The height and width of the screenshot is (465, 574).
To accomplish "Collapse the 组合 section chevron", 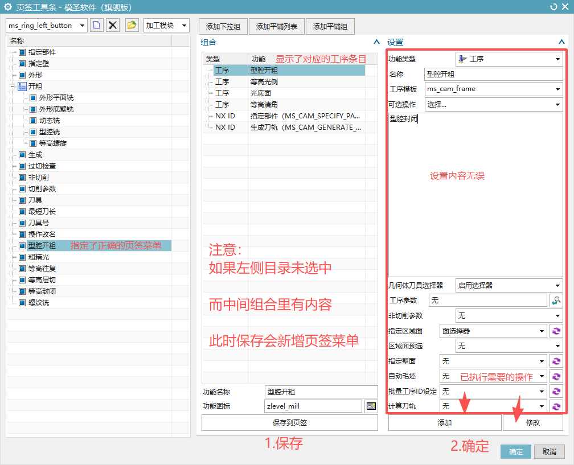I will [x=376, y=42].
